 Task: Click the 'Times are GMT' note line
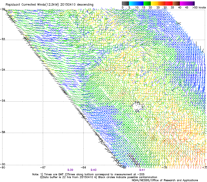88,174
